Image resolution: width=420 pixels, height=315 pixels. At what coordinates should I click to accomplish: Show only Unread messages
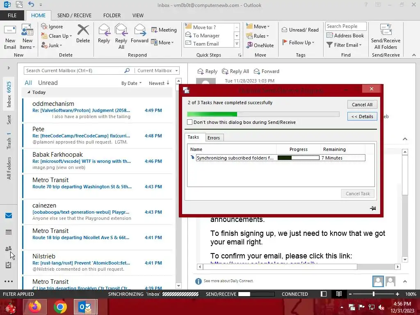point(48,83)
